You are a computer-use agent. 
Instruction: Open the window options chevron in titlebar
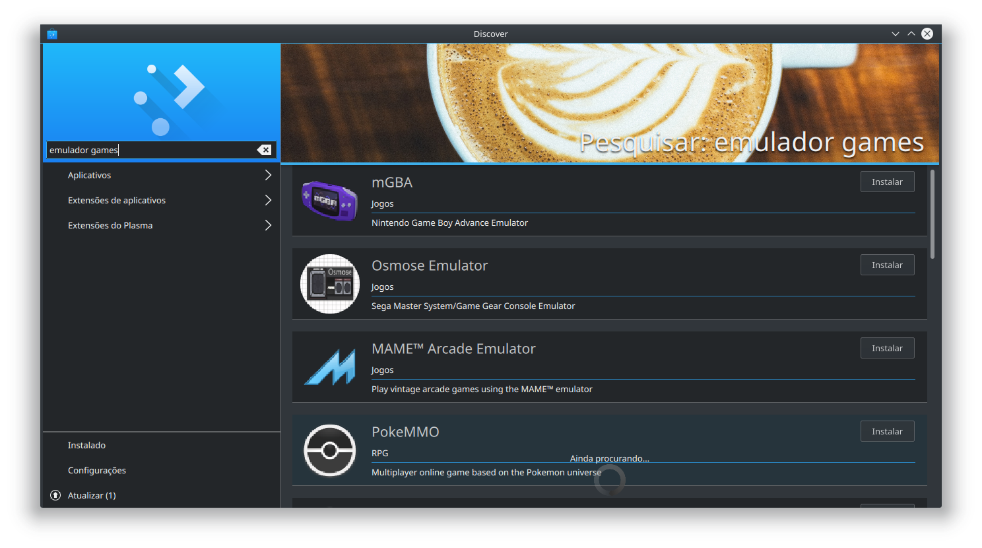click(x=895, y=34)
